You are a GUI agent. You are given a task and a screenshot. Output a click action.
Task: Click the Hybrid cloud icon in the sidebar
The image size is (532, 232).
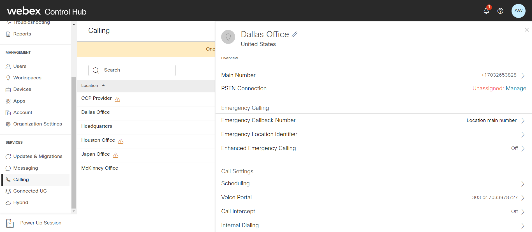(x=8, y=203)
